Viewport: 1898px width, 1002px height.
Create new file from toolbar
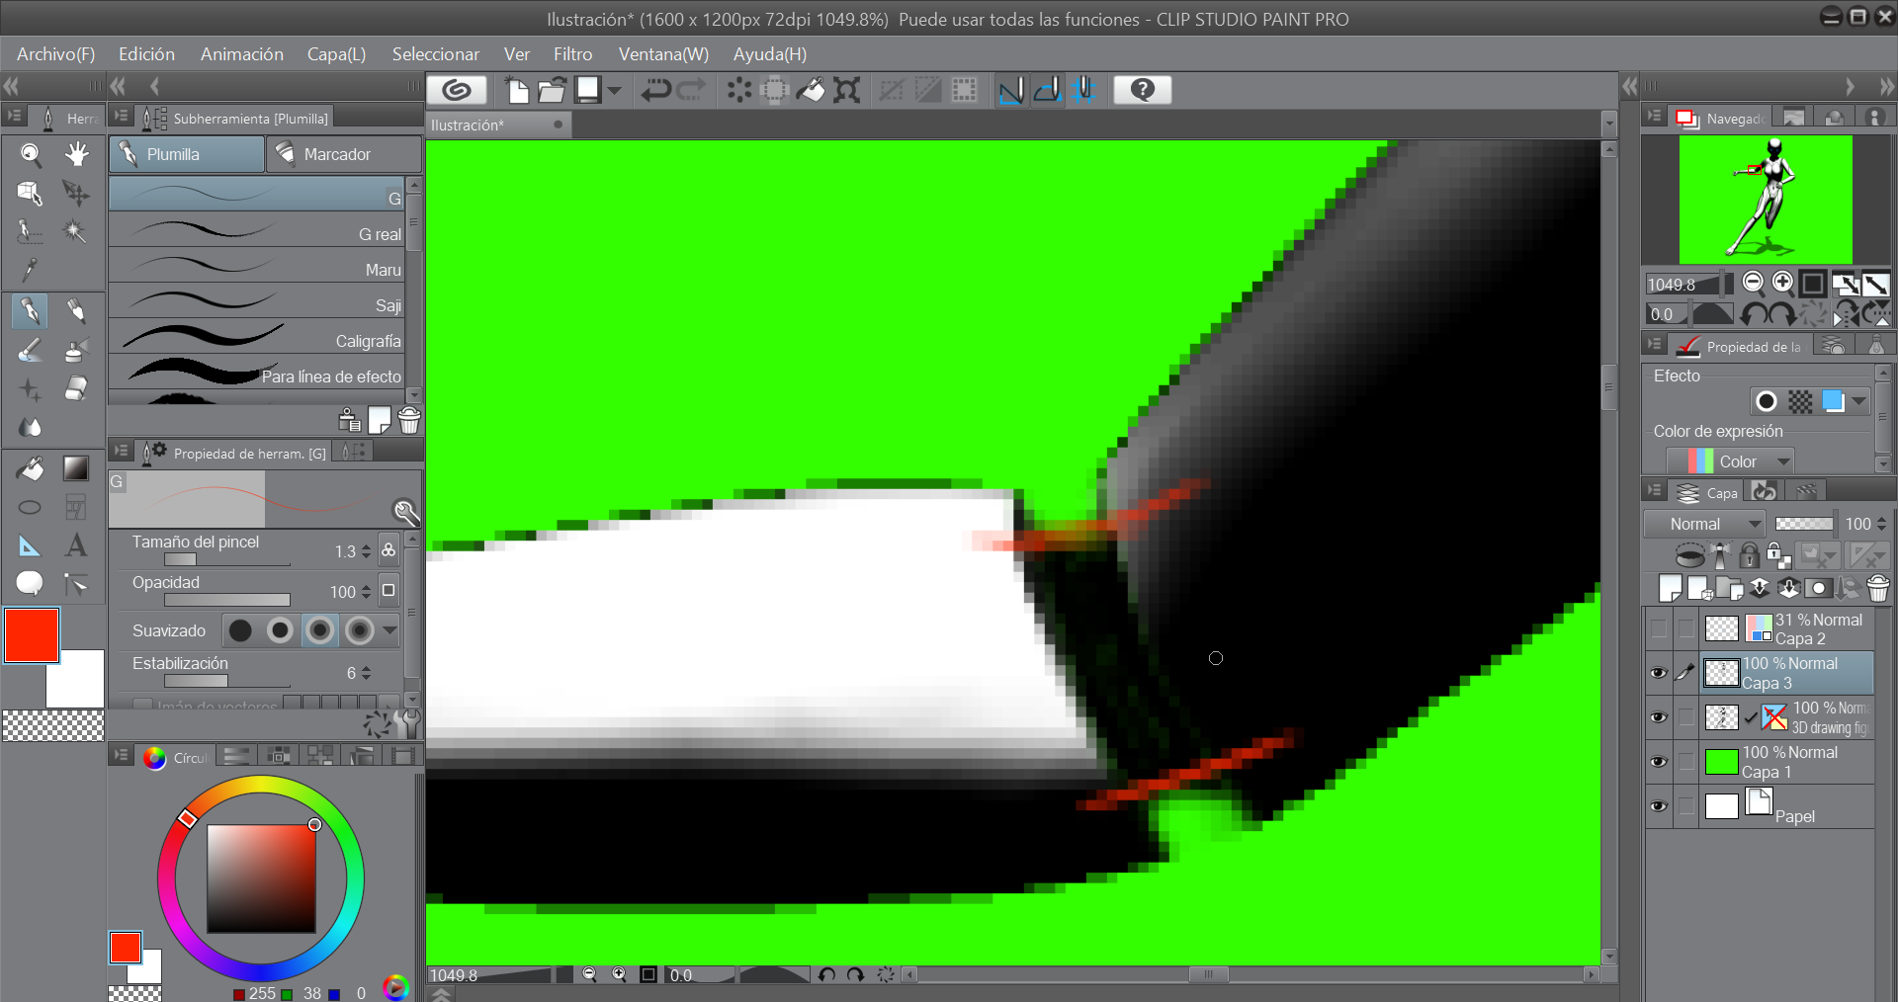[517, 90]
